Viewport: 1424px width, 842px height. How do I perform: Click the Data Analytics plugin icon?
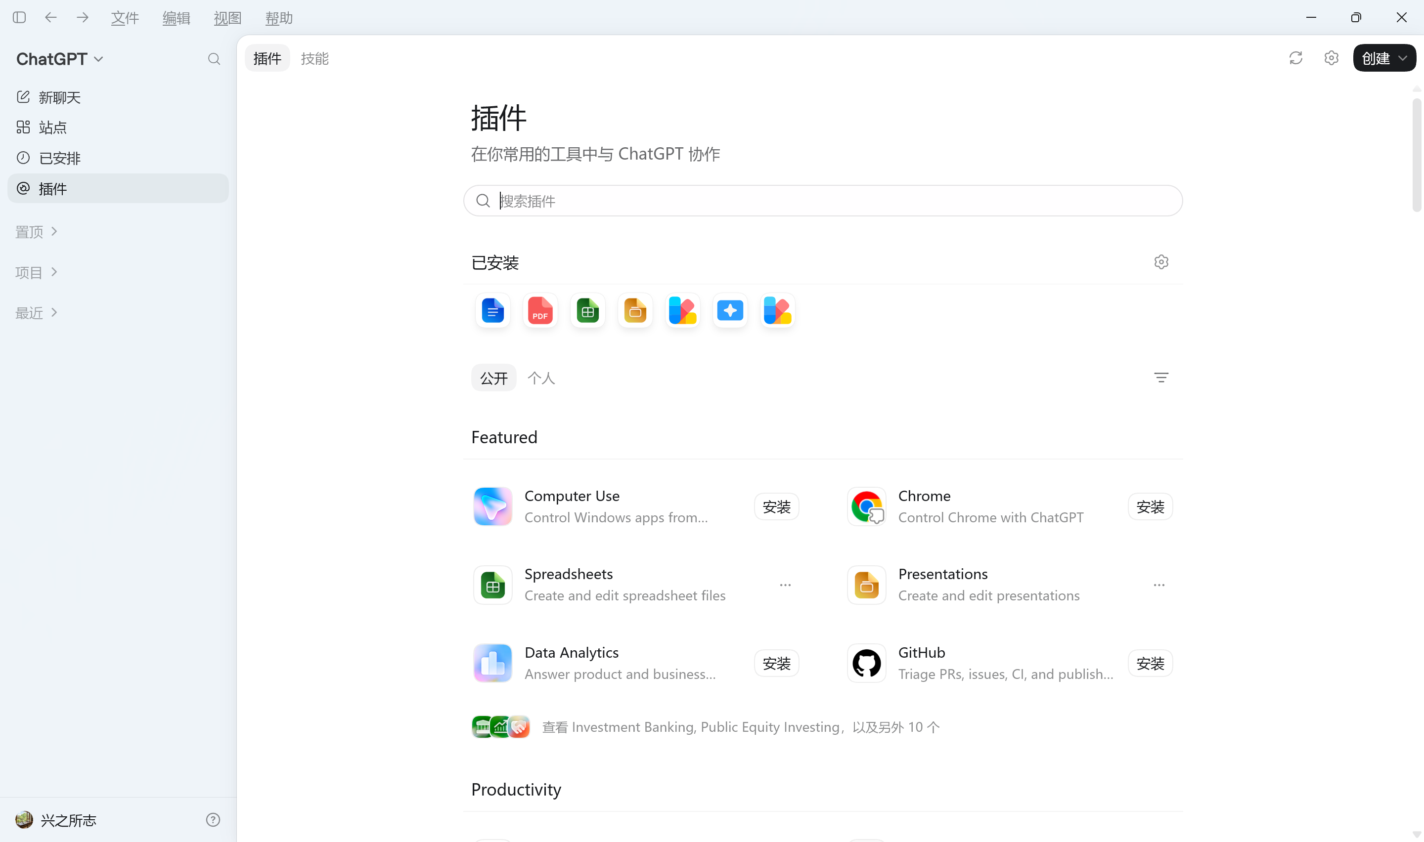492,663
